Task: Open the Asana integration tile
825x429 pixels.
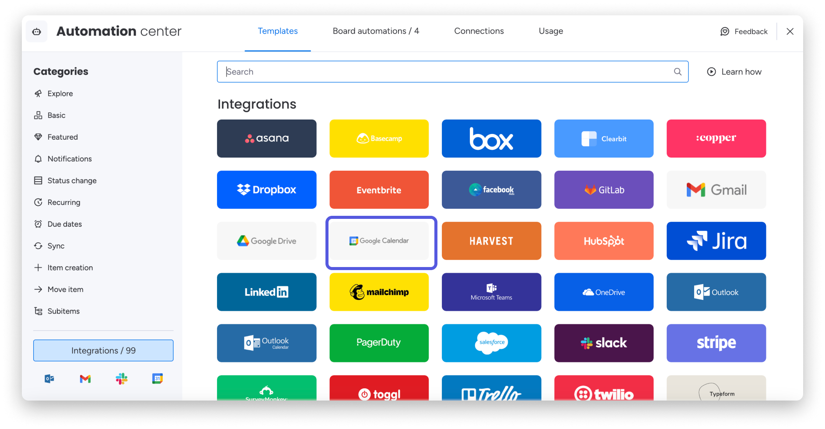Action: [266, 138]
